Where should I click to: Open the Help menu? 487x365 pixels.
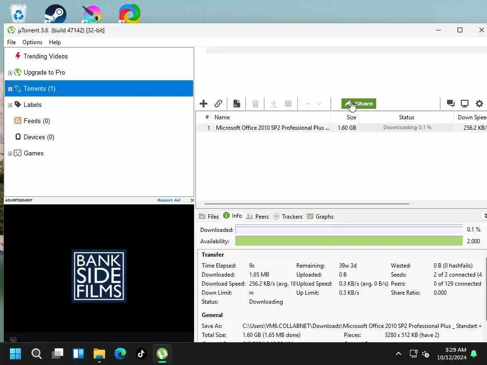[x=55, y=42]
